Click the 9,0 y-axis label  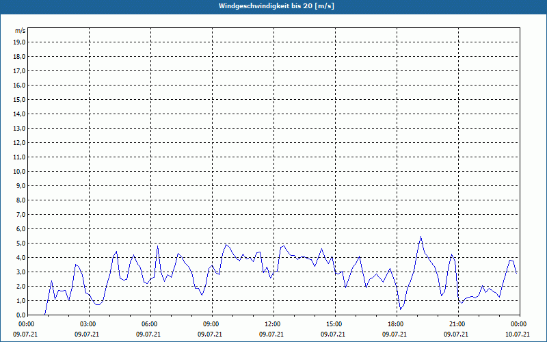pyautogui.click(x=21, y=185)
